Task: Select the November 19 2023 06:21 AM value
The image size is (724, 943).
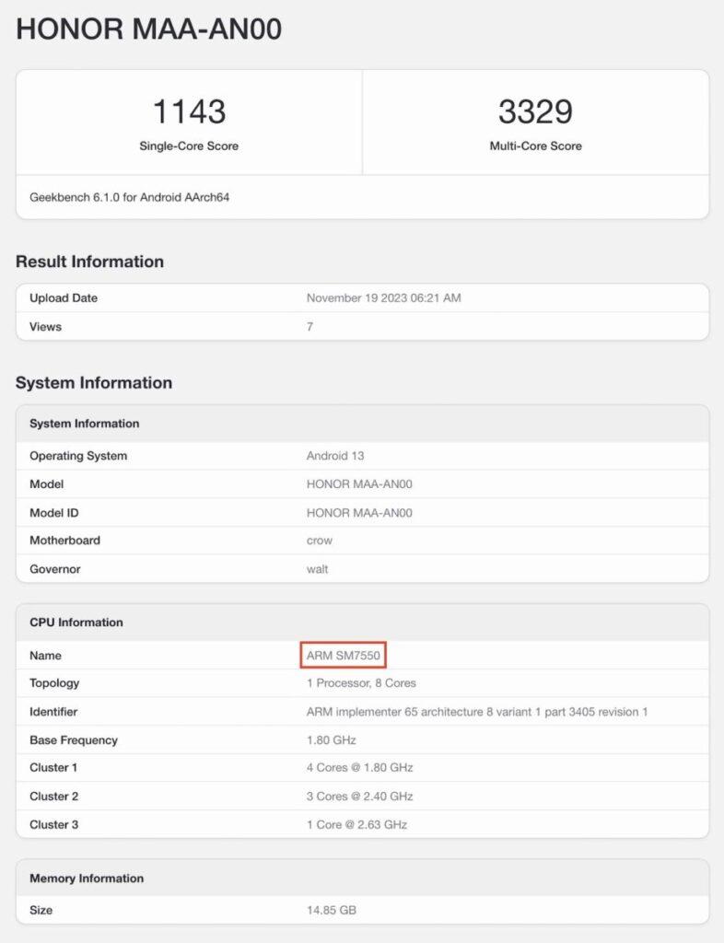Action: tap(384, 298)
